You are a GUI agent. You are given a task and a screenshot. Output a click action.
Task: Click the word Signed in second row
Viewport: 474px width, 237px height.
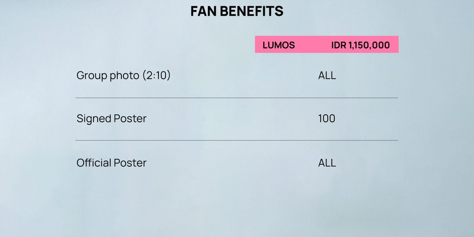click(x=94, y=118)
